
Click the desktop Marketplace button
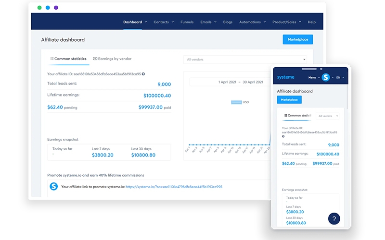coord(298,39)
